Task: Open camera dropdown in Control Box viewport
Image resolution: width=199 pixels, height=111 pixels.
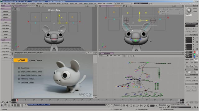Action: 21,6
